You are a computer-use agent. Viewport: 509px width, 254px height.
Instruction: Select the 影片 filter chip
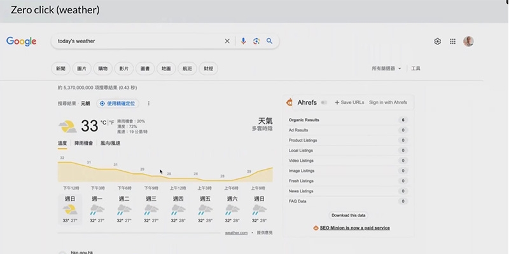pos(124,69)
